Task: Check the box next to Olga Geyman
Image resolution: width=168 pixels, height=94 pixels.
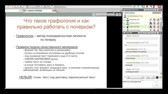Action: 124,27
